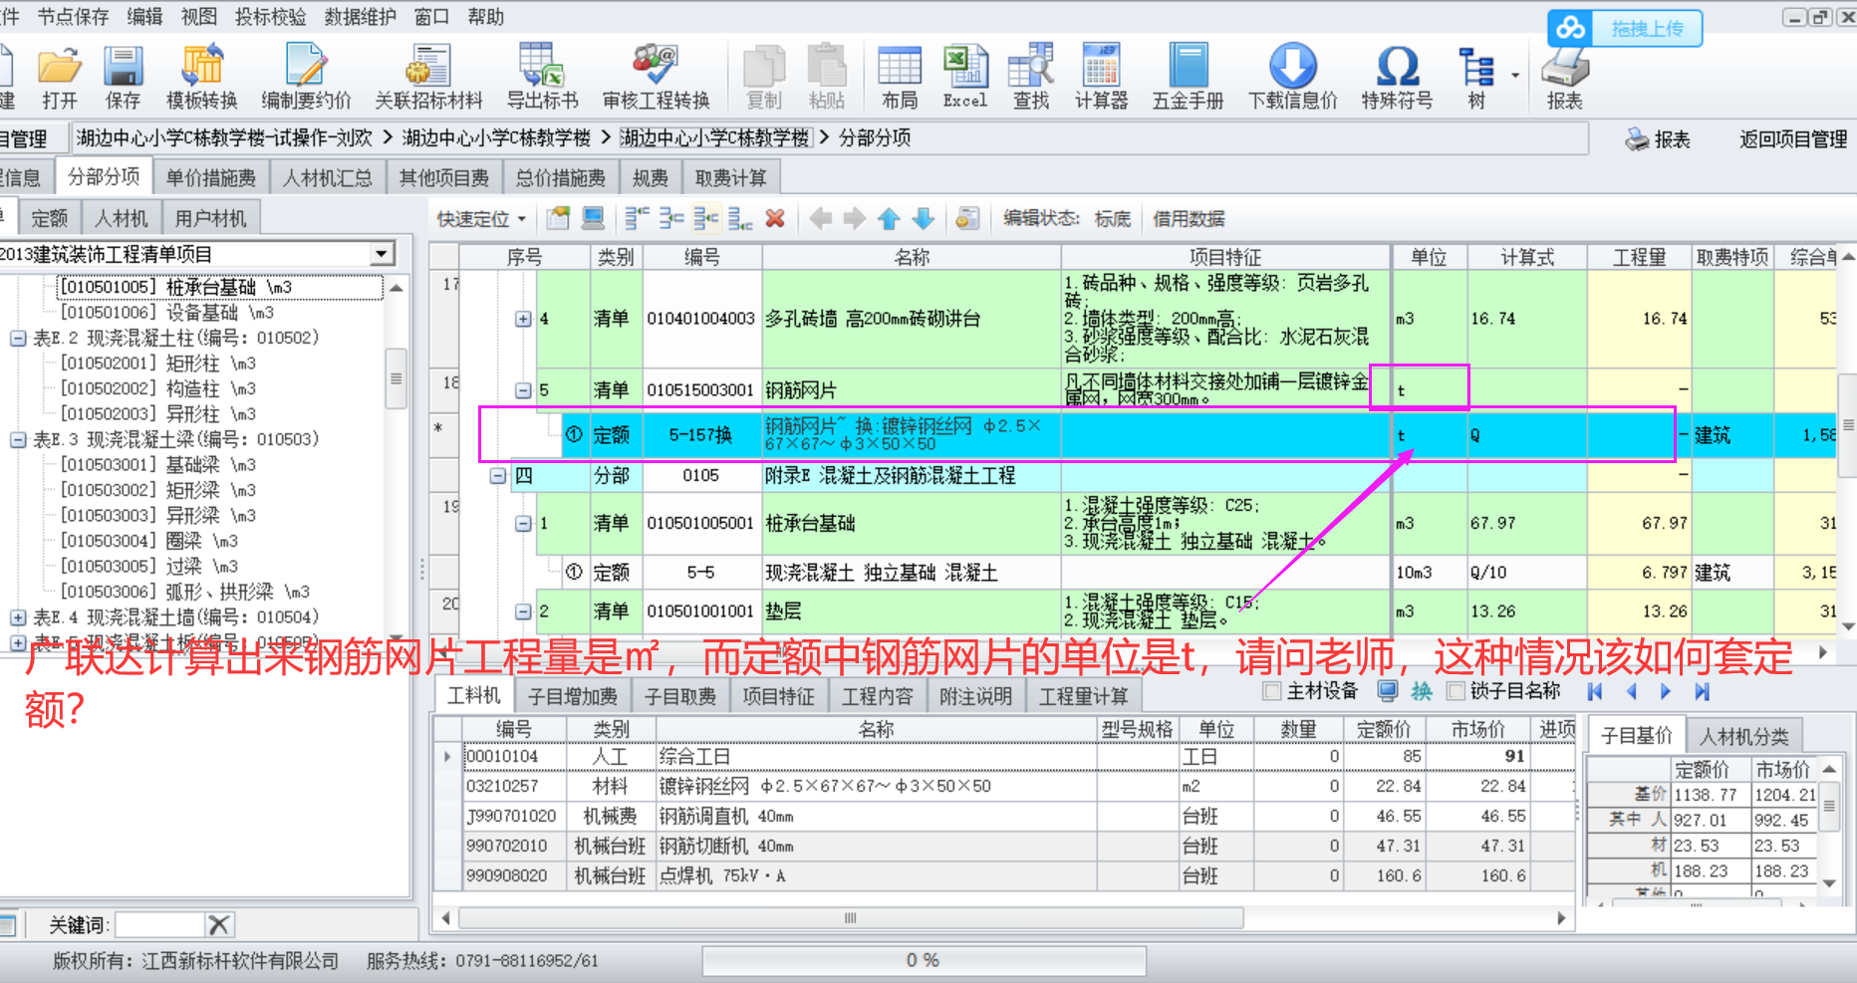Open the 计算器 calculator

click(1101, 77)
